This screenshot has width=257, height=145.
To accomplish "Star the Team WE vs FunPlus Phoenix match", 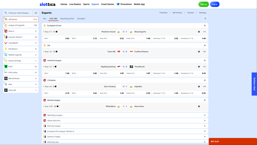I will (199, 52).
